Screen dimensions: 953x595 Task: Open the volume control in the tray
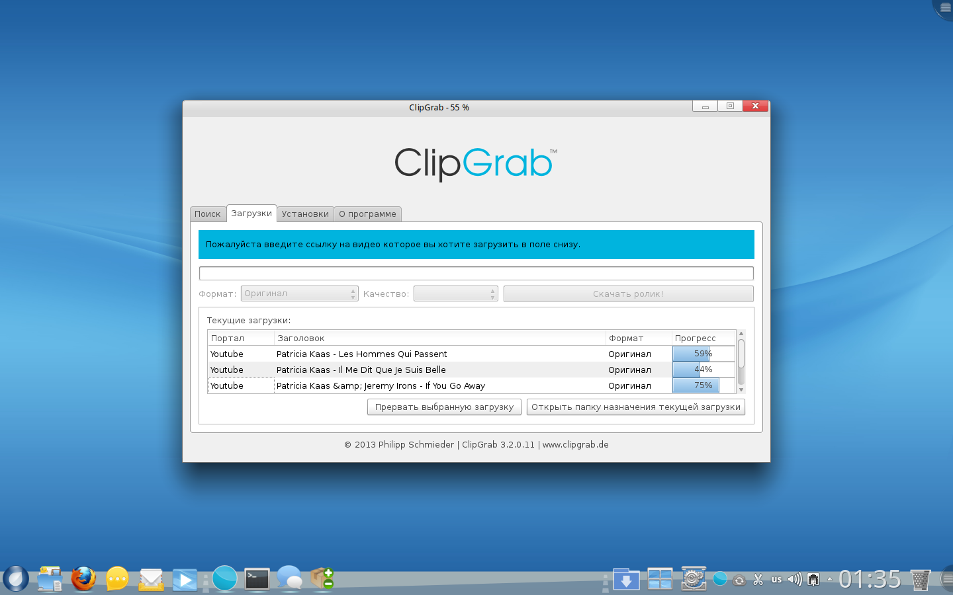(x=795, y=580)
